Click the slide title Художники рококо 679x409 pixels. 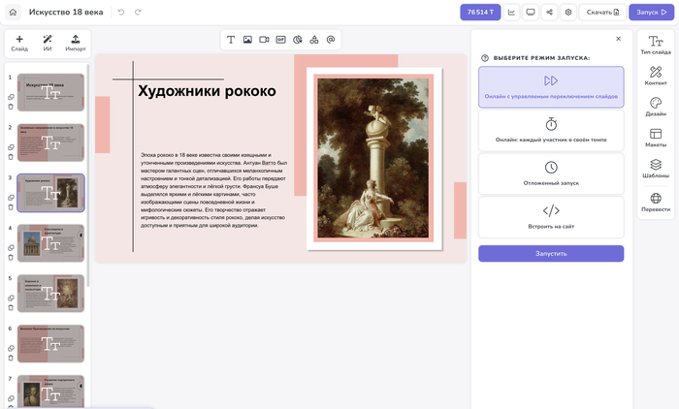point(207,91)
